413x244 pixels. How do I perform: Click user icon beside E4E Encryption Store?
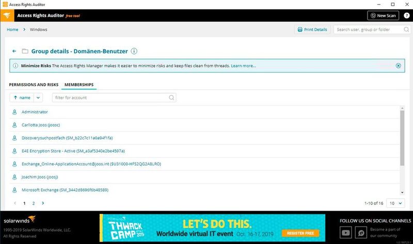click(x=14, y=151)
